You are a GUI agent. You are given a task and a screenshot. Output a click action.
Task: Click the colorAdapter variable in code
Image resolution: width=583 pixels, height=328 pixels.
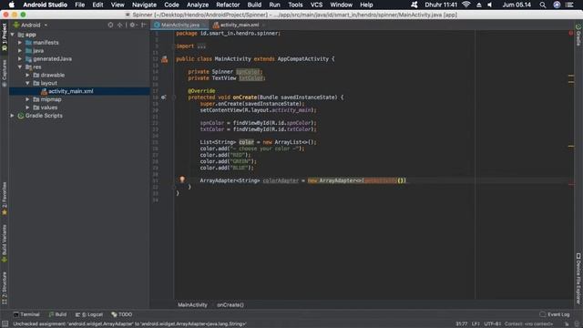click(281, 180)
